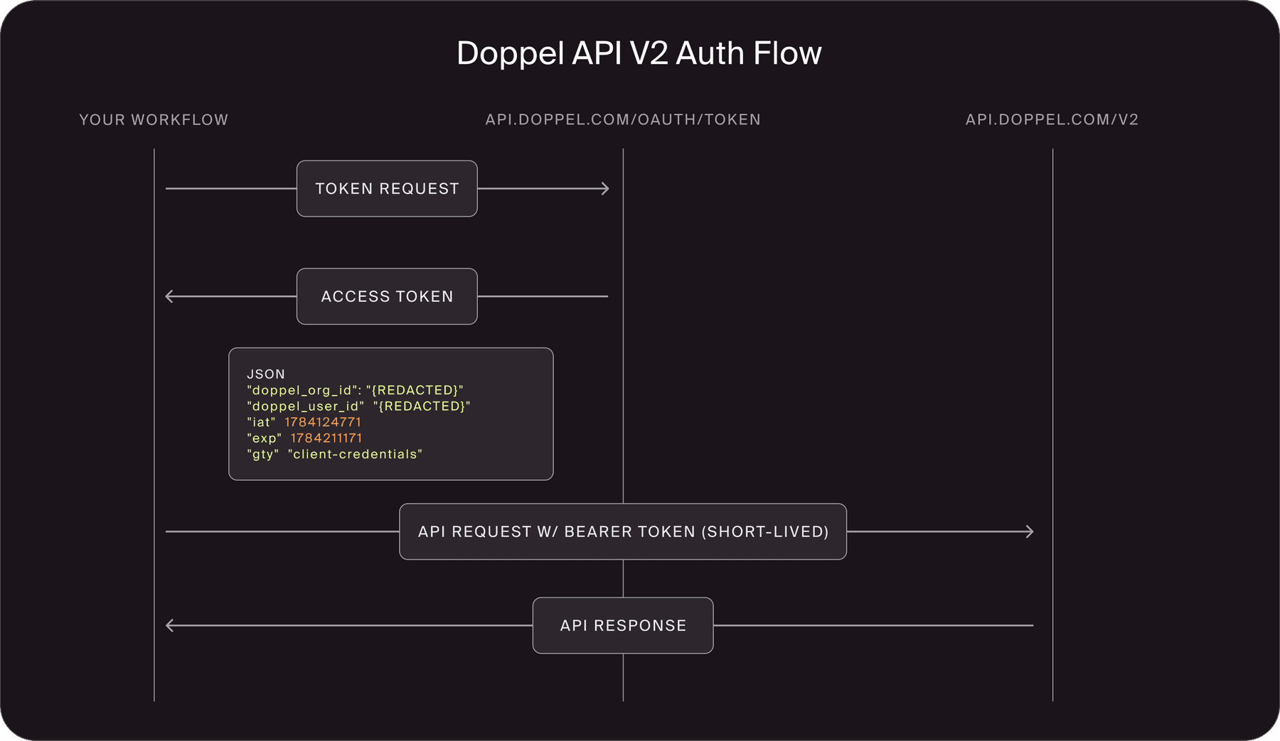The width and height of the screenshot is (1280, 741).
Task: Click the iat value 1784124771
Action: click(x=323, y=422)
